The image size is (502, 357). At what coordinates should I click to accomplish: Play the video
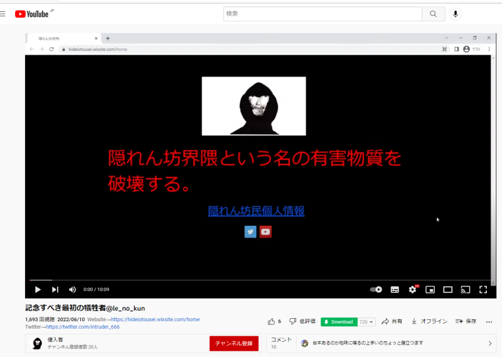[x=38, y=289]
